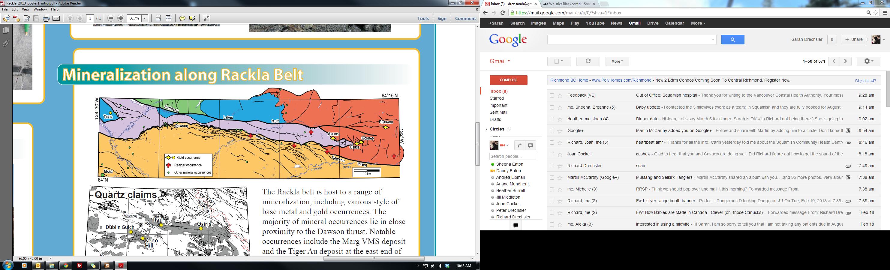
Task: Zoom out with the minus icon
Action: coord(111,18)
